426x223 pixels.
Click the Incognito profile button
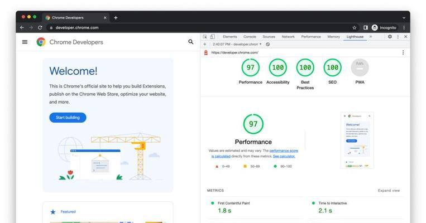tap(384, 28)
